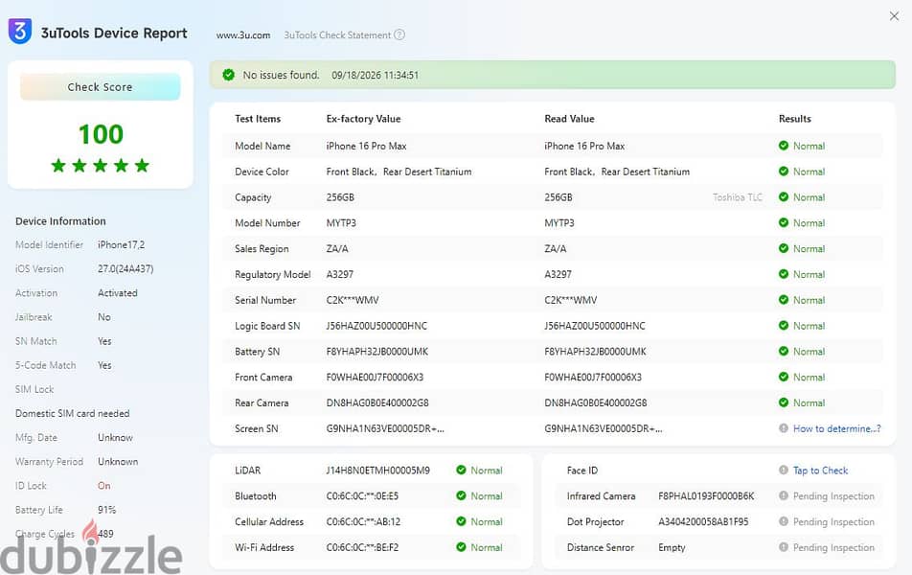Click the Pending Inspection icon for Infrared Camera

(784, 495)
